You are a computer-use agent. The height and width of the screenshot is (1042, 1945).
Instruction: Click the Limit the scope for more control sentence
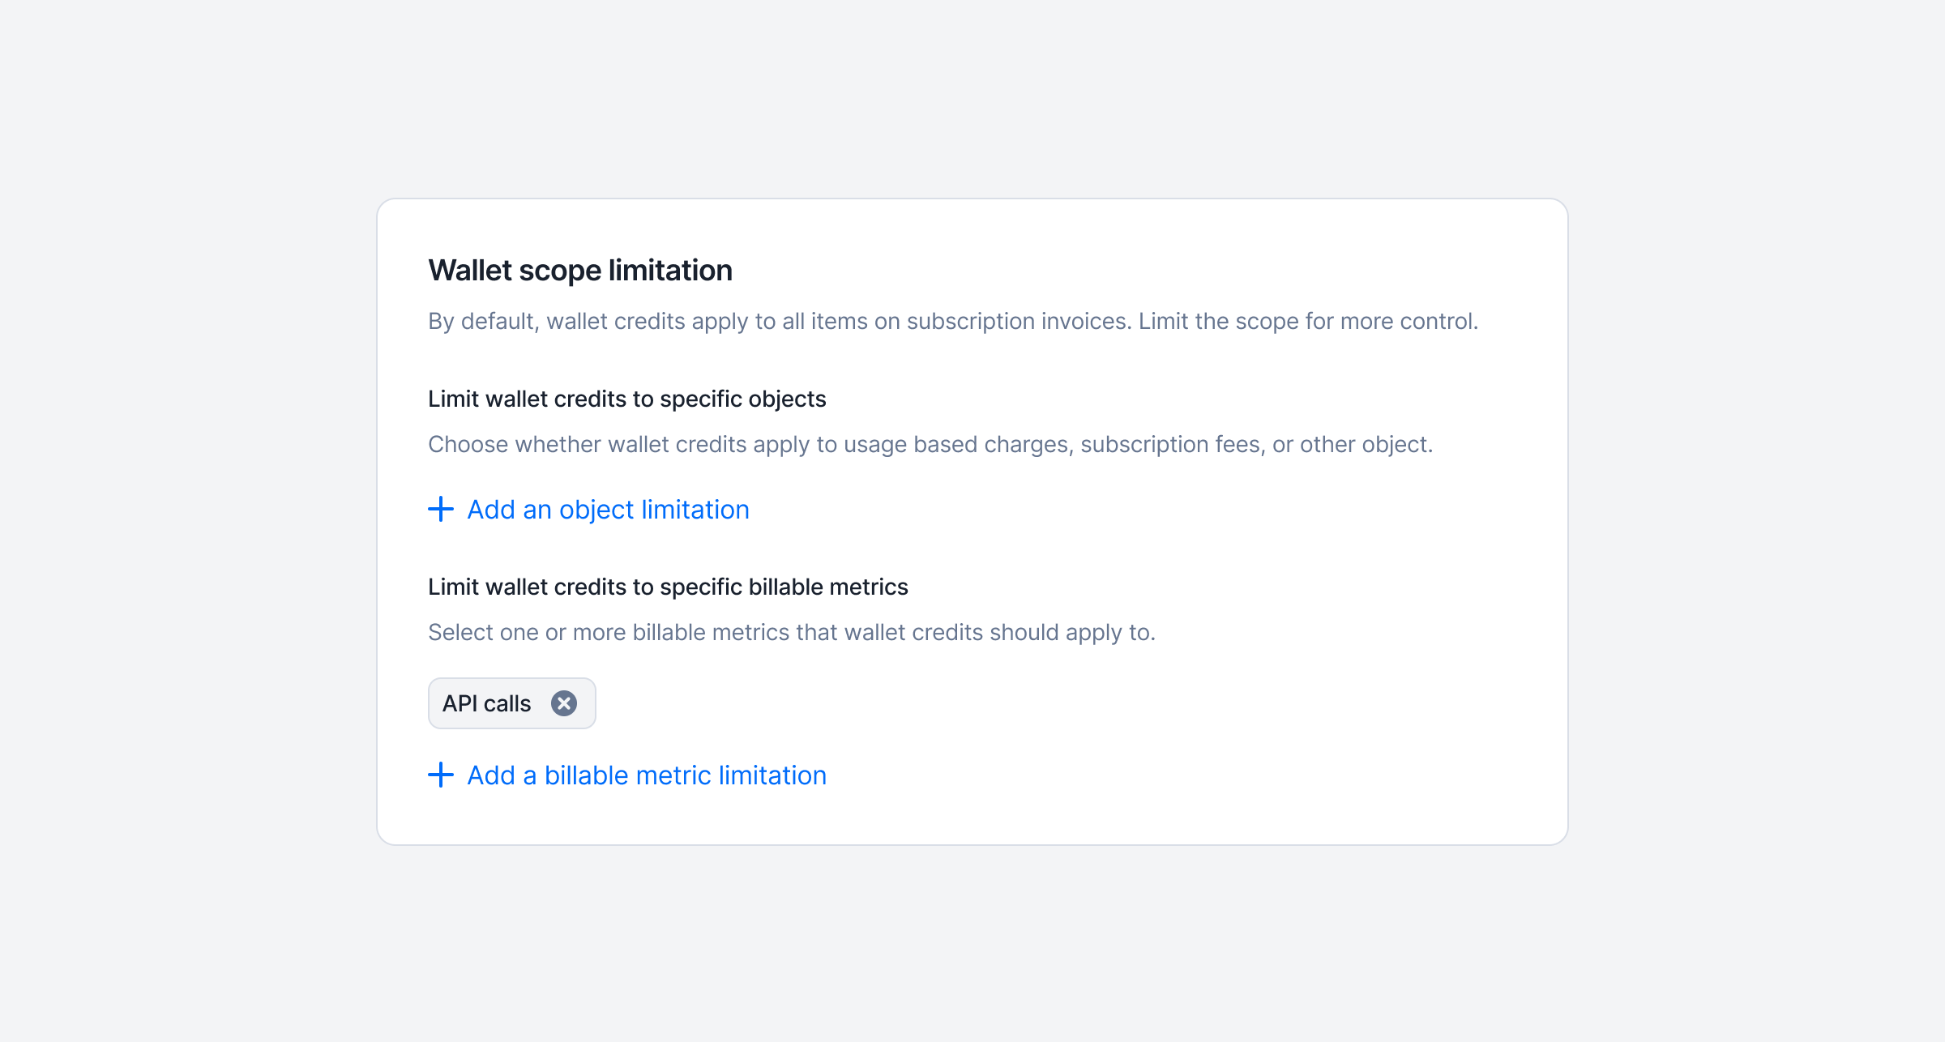1308,322
